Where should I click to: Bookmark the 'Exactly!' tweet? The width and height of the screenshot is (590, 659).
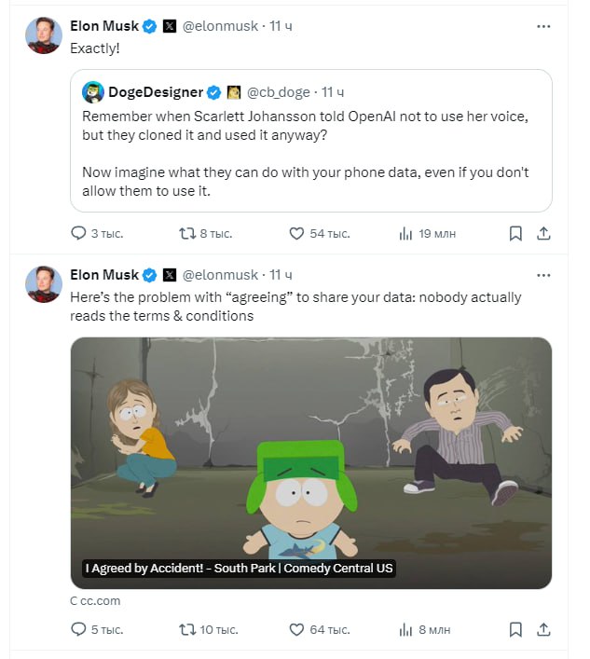coord(515,233)
